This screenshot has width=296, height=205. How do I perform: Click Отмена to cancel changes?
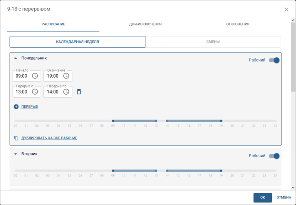pos(284,197)
